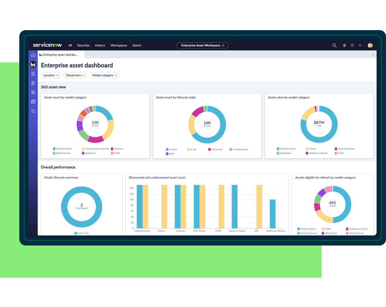This screenshot has width=386, height=307.
Task: Select the highlighted dashboard icon in sidebar
Action: 33,64
